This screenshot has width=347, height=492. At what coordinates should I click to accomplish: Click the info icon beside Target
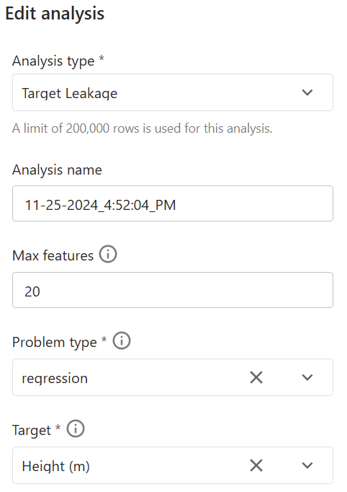[76, 429]
